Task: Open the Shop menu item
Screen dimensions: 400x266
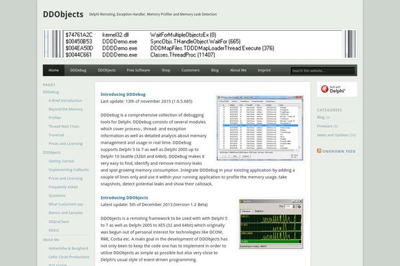Action: pyautogui.click(x=165, y=70)
